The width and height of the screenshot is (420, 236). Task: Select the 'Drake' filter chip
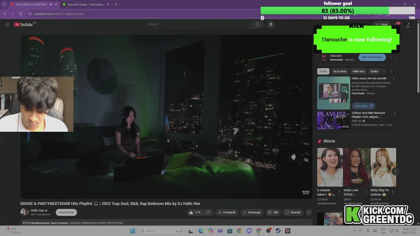374,71
